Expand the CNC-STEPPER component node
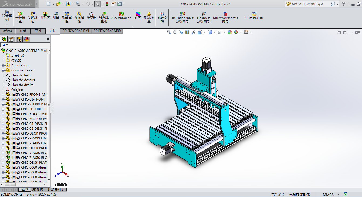The width and height of the screenshot is (362, 197). tap(3, 104)
